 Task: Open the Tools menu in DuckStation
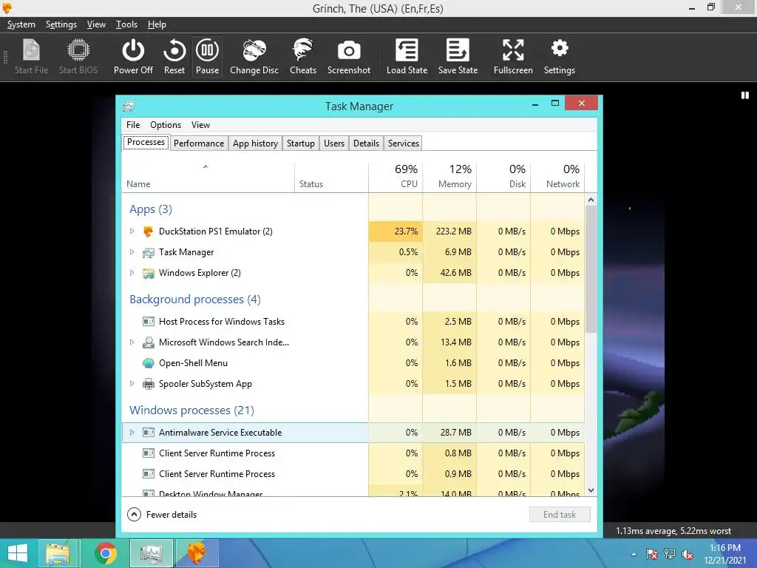(126, 24)
